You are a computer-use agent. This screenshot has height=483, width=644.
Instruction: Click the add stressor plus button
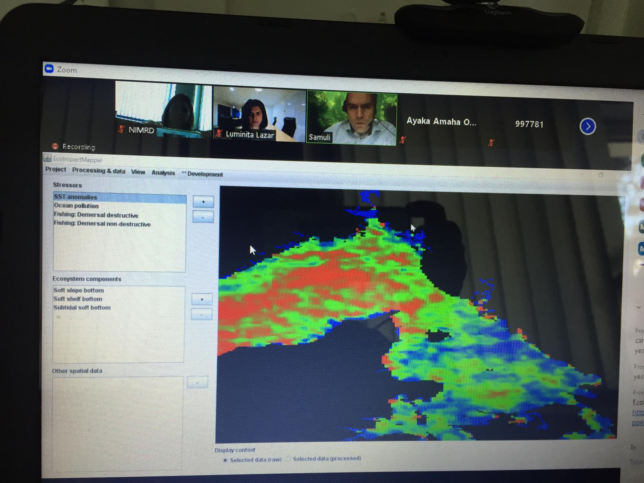point(203,202)
